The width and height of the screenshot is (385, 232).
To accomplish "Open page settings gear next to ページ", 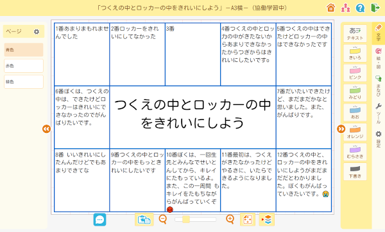I will (x=37, y=31).
